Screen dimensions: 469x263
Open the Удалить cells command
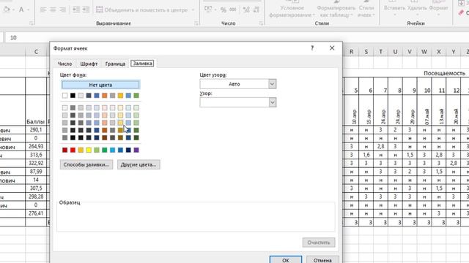[x=417, y=8]
